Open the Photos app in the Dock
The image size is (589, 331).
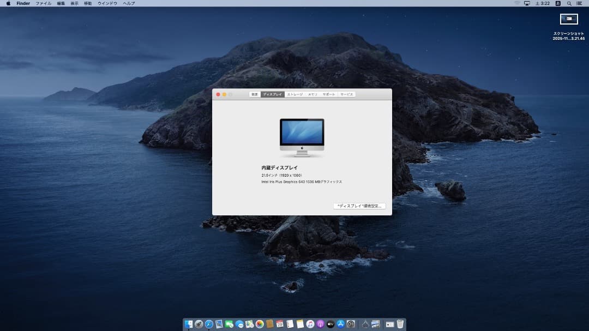260,324
